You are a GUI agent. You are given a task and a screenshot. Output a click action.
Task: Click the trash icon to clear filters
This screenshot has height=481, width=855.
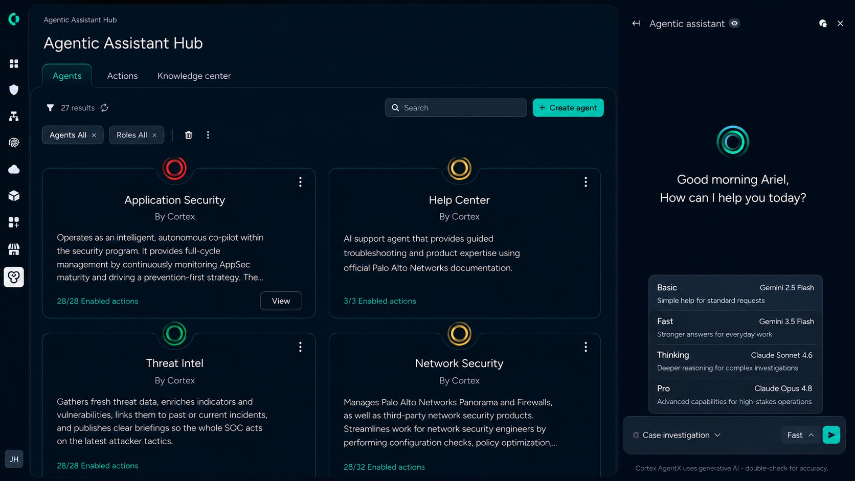(x=188, y=135)
